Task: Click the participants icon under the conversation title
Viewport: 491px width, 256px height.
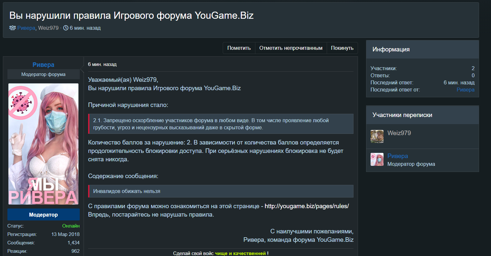Action: tap(12, 28)
